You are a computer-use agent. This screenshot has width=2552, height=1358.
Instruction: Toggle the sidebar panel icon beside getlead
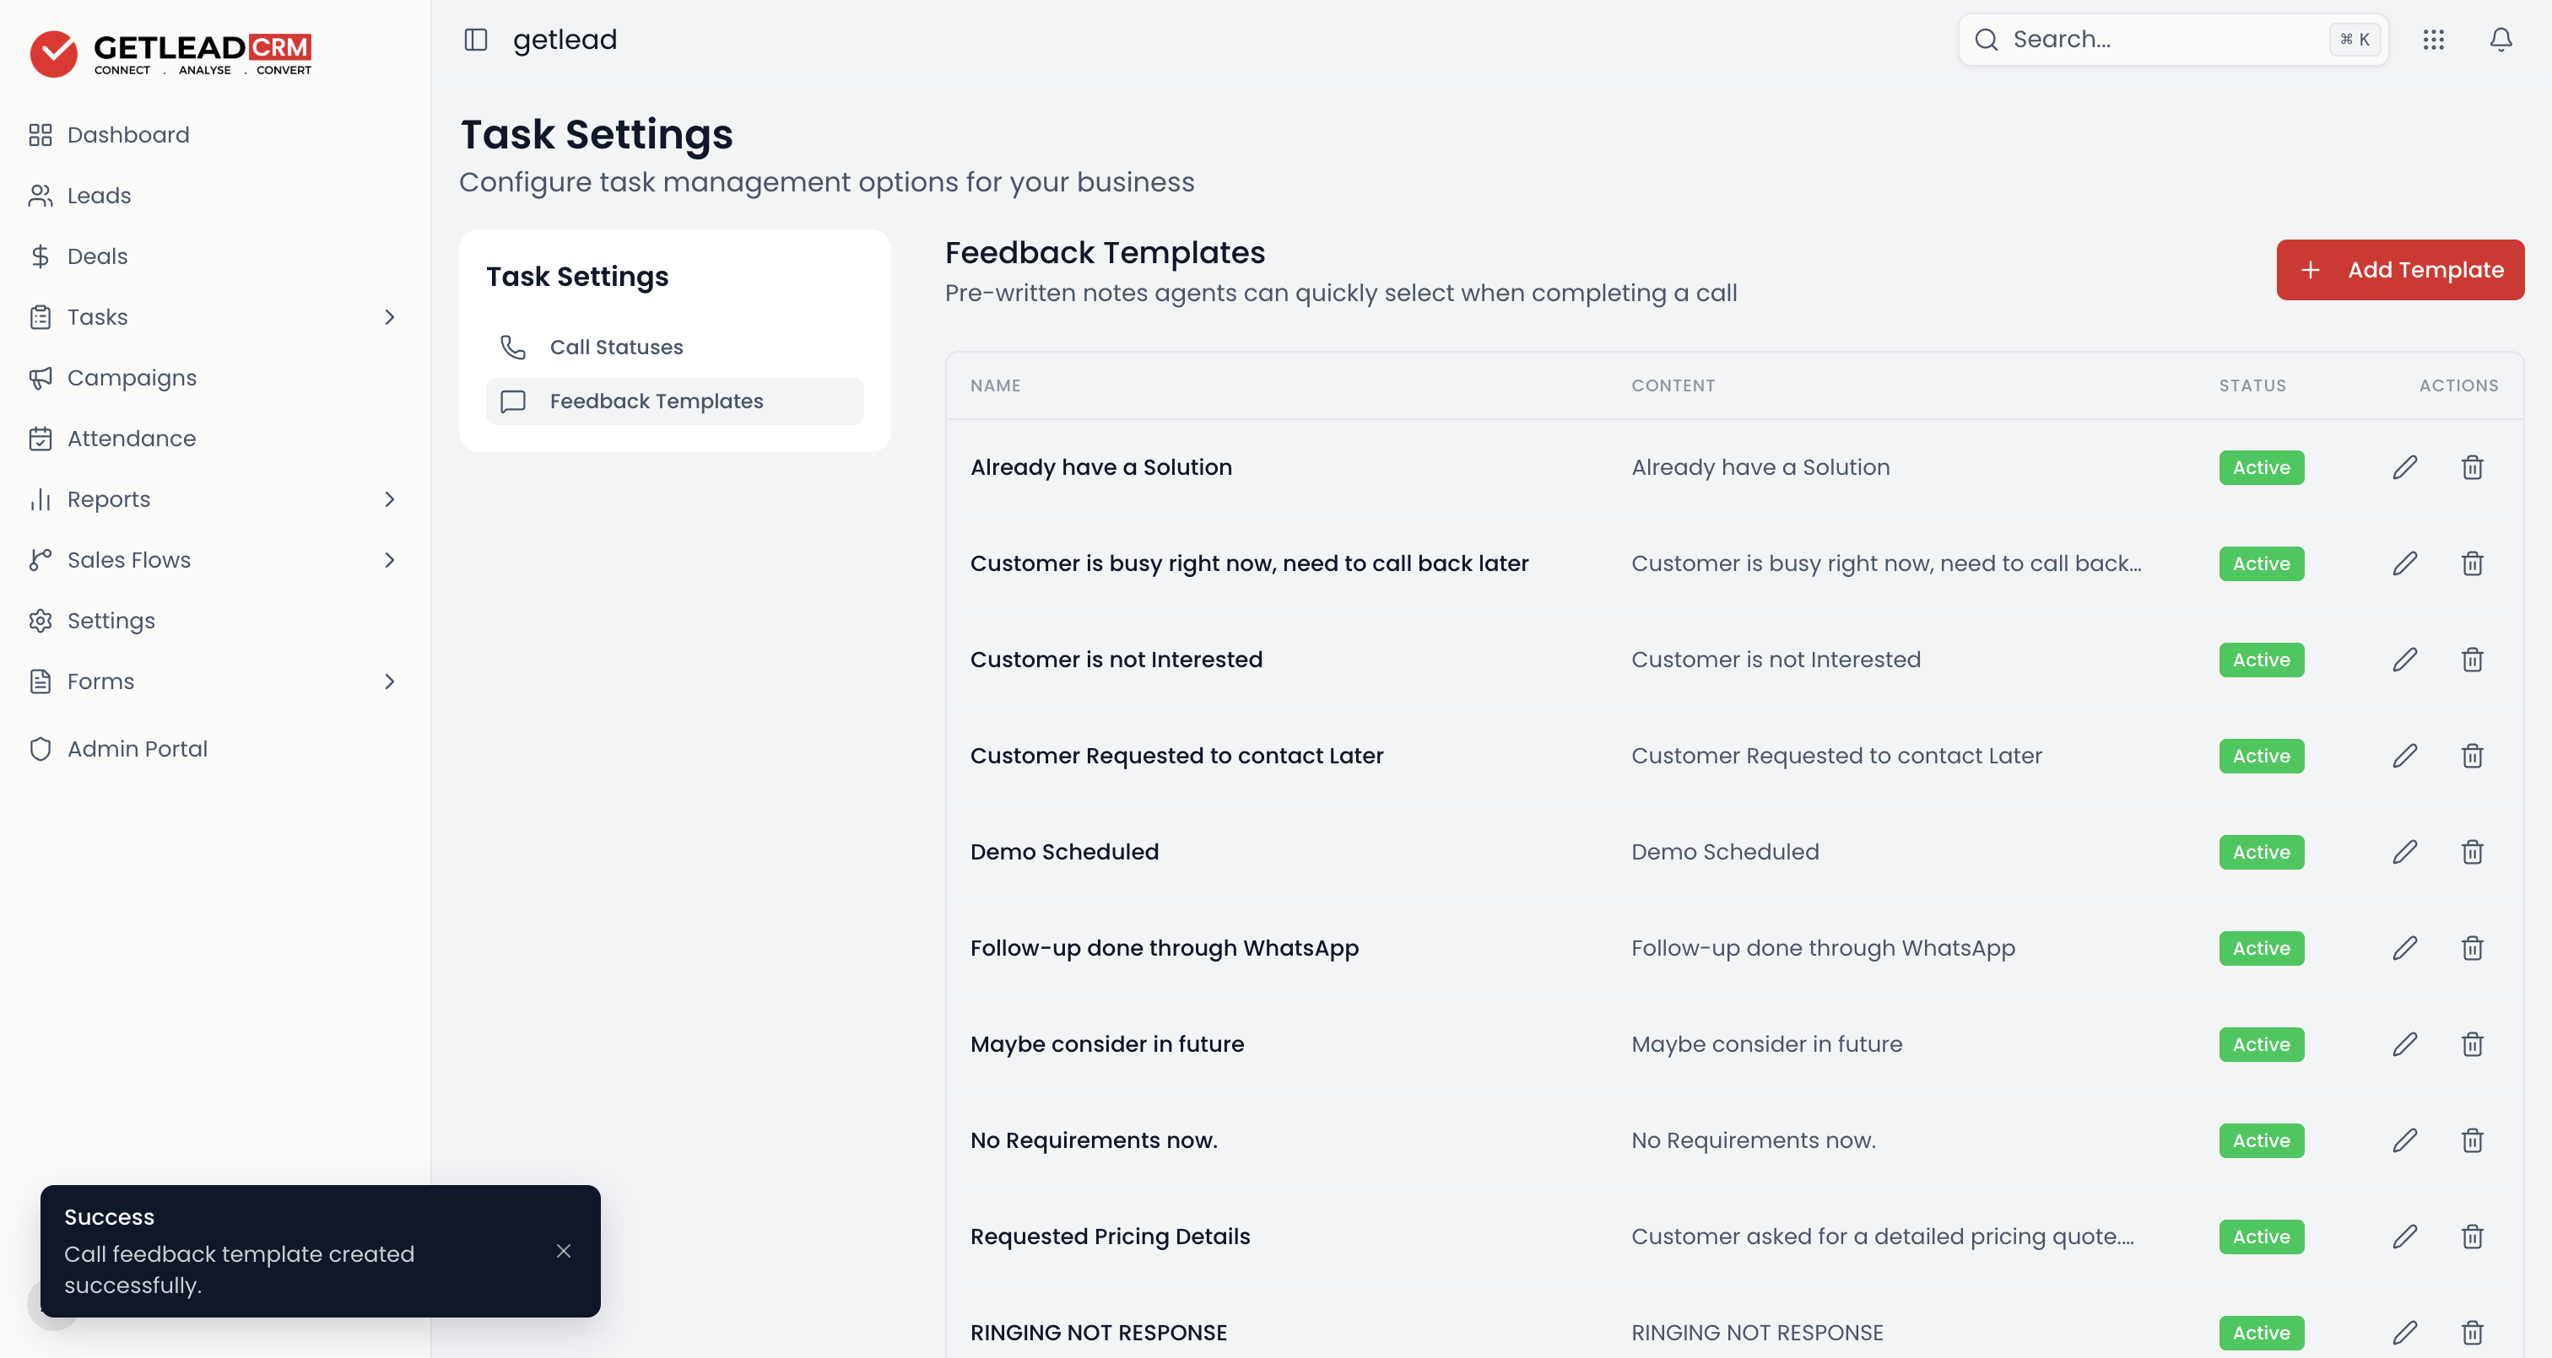click(x=475, y=40)
